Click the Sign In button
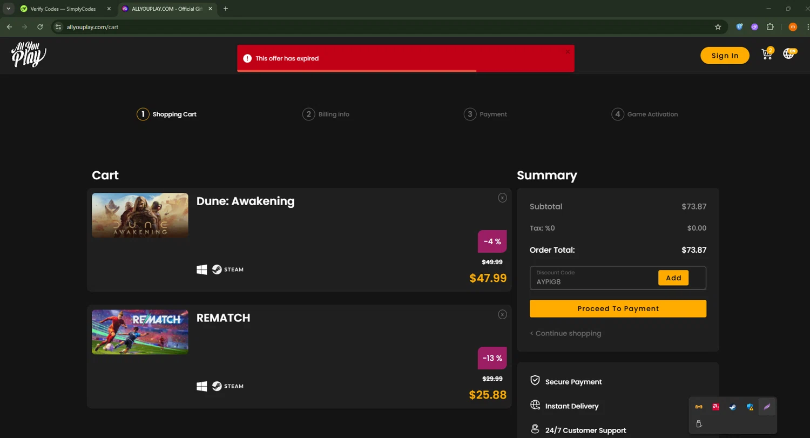The height and width of the screenshot is (438, 810). click(725, 55)
